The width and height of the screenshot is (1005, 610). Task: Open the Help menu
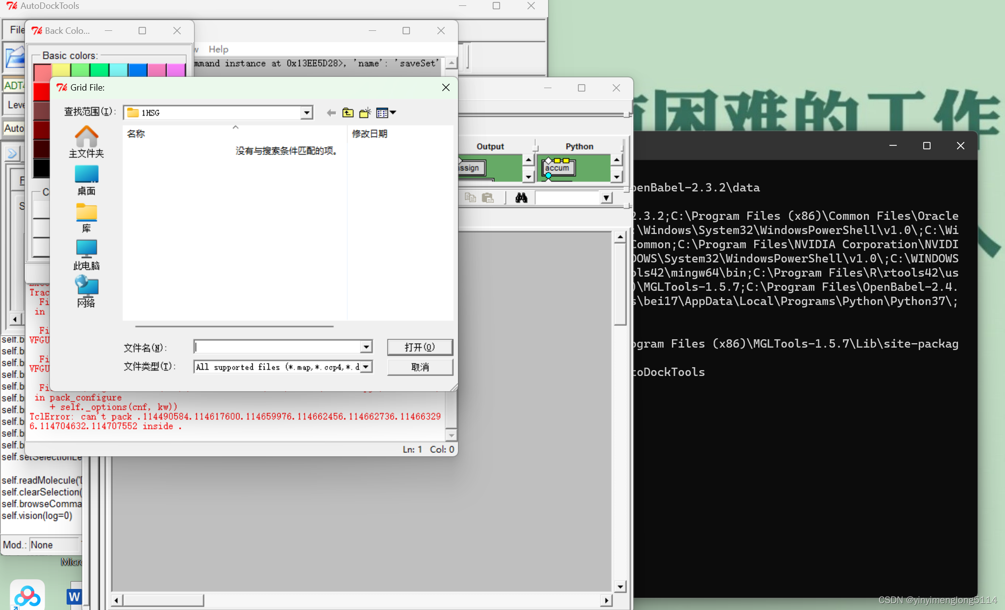pyautogui.click(x=218, y=49)
